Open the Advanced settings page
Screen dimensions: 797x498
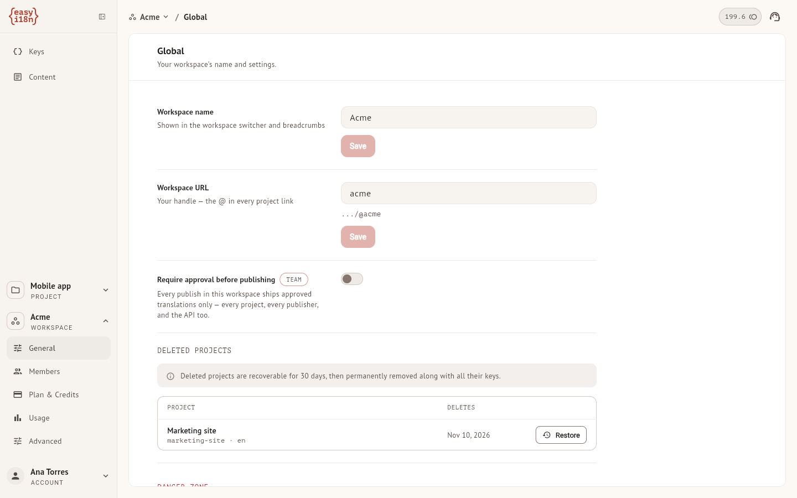(x=59, y=441)
